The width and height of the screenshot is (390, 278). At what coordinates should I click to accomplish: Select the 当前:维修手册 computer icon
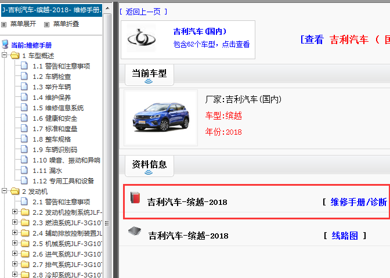(5, 44)
